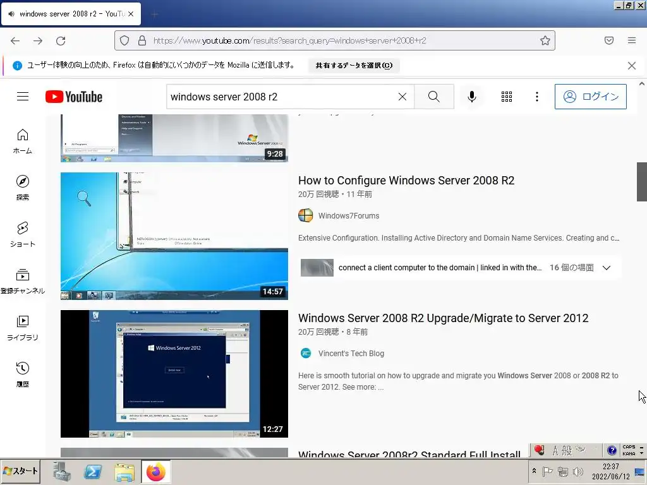This screenshot has height=485, width=647.
Task: Dismiss the Firefox data notification bar
Action: coord(632,66)
